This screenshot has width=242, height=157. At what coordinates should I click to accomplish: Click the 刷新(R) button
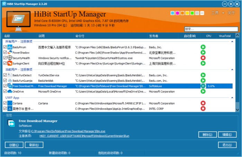pos(34,145)
